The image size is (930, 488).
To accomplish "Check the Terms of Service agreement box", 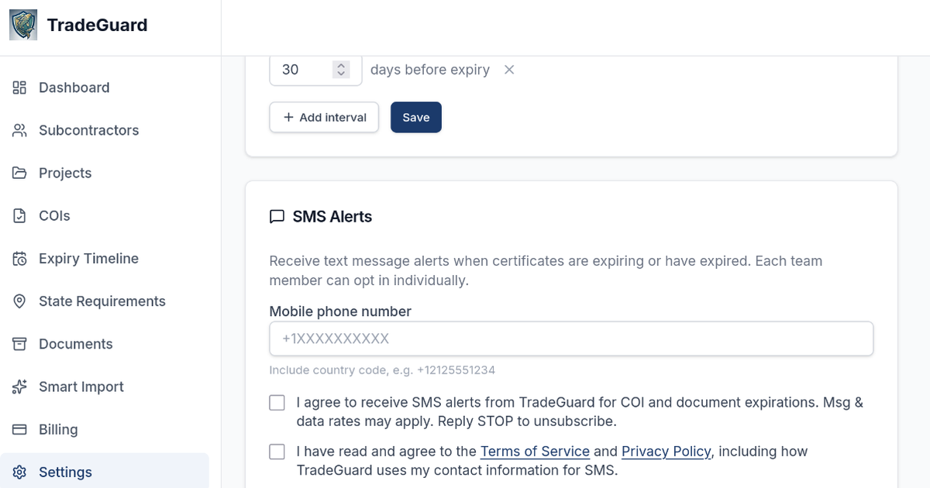I will pos(277,452).
